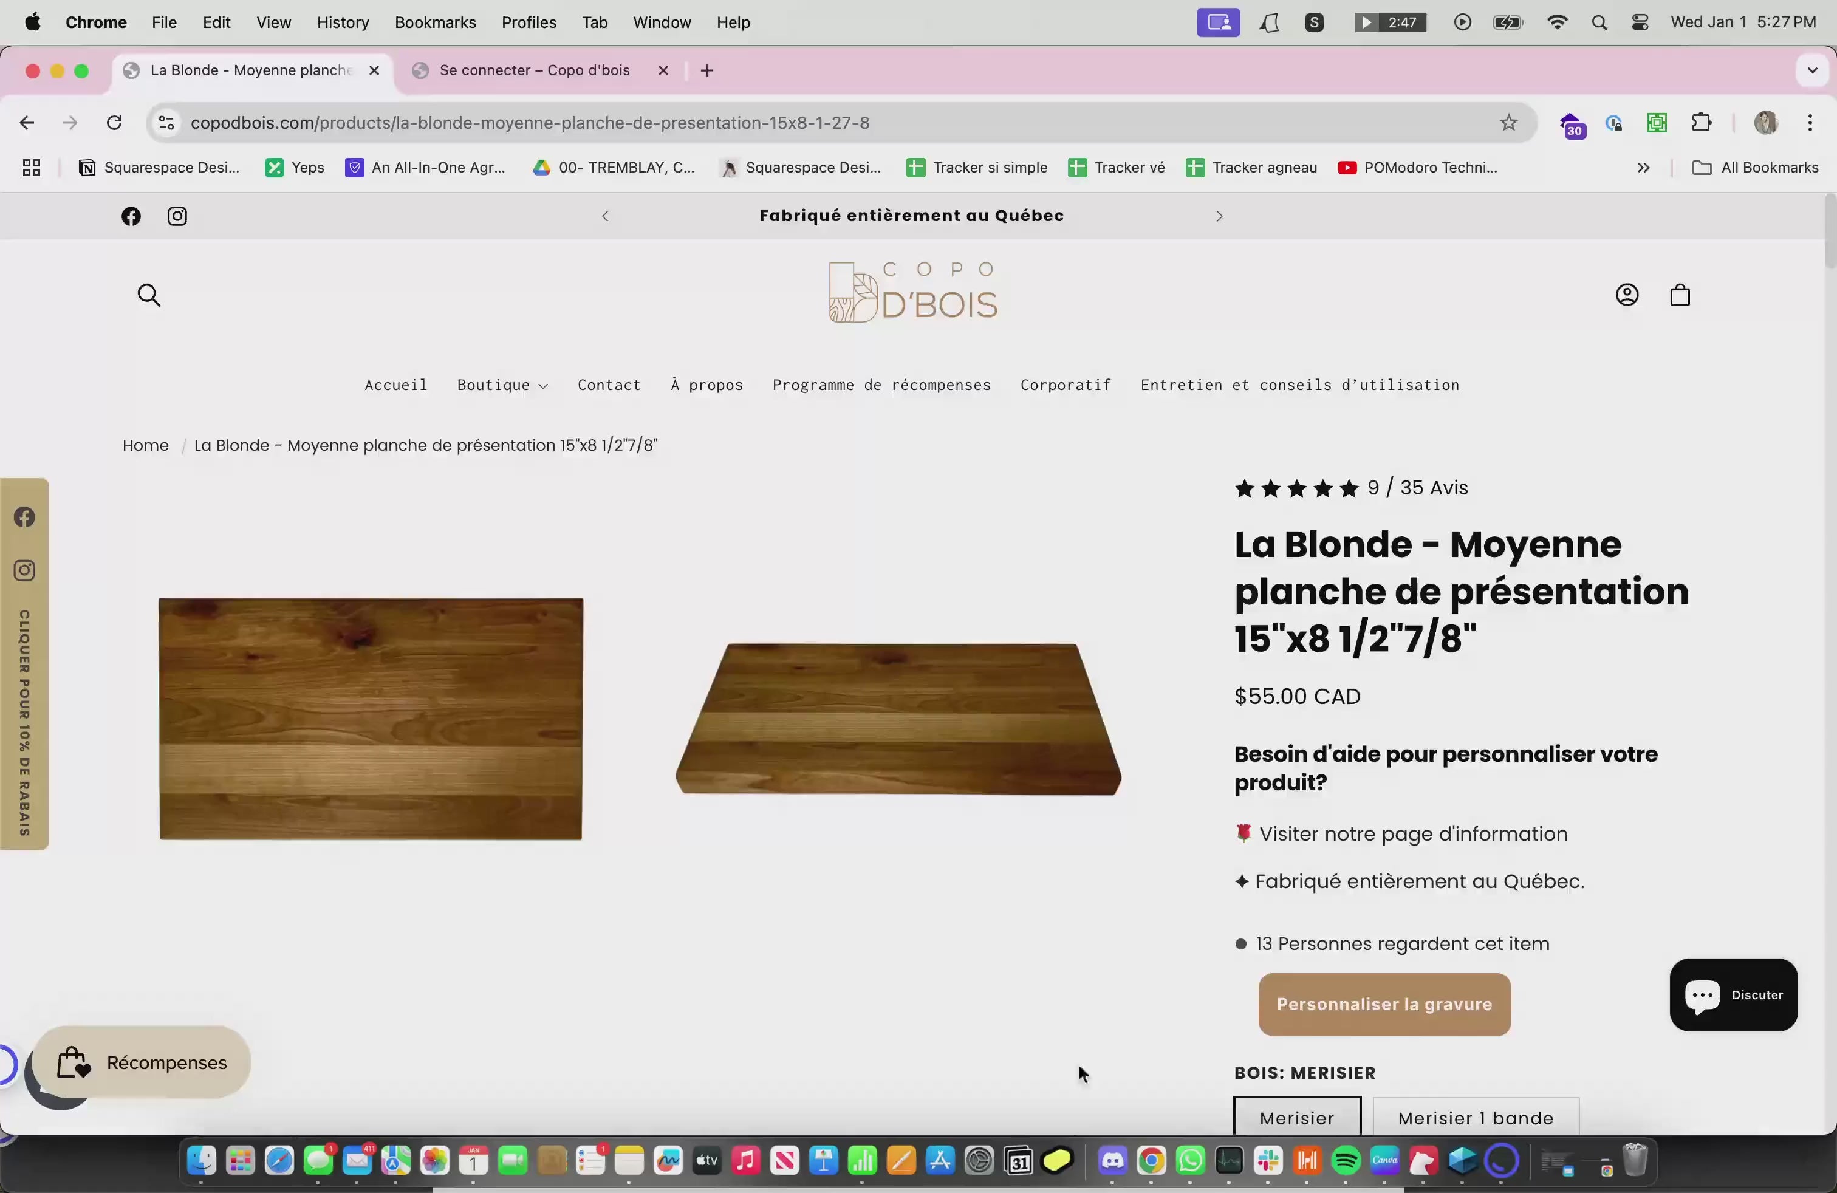
Task: Expand the Boutique dropdown menu
Action: click(502, 385)
